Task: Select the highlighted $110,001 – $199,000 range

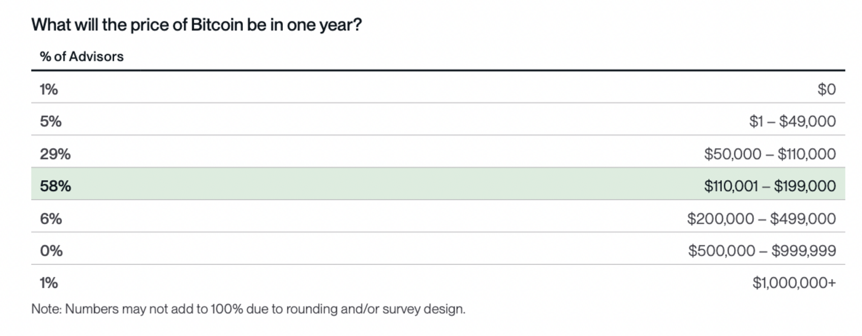Action: point(770,186)
